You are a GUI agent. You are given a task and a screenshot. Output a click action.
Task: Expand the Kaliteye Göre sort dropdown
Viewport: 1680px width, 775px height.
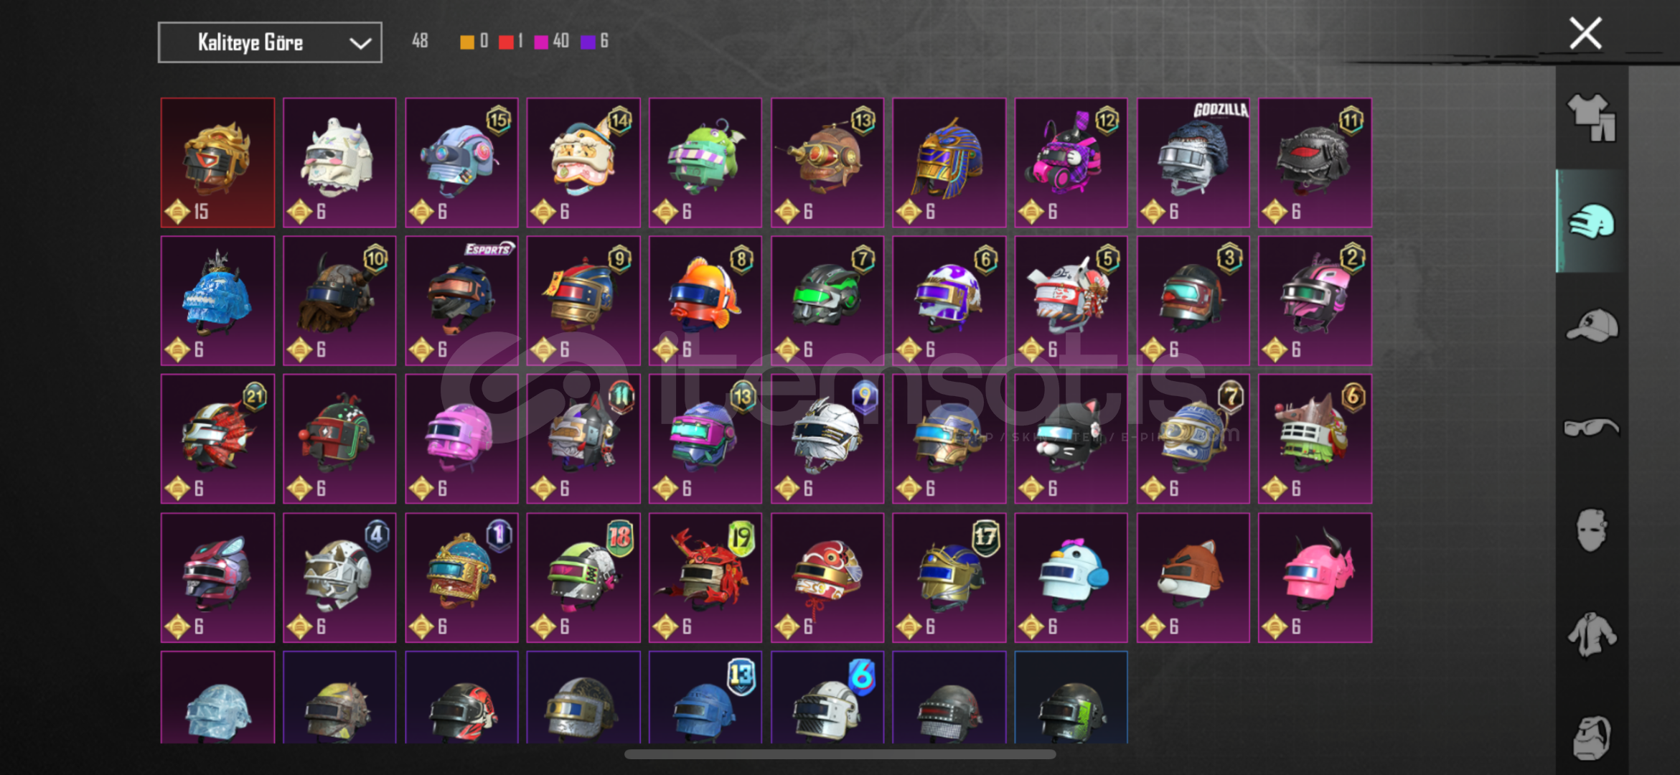click(x=270, y=42)
